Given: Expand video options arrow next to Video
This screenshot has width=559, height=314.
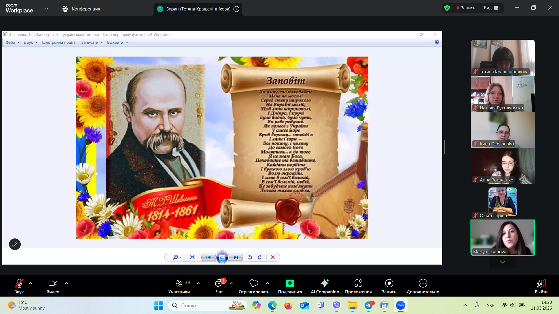Looking at the screenshot, I should (66, 283).
